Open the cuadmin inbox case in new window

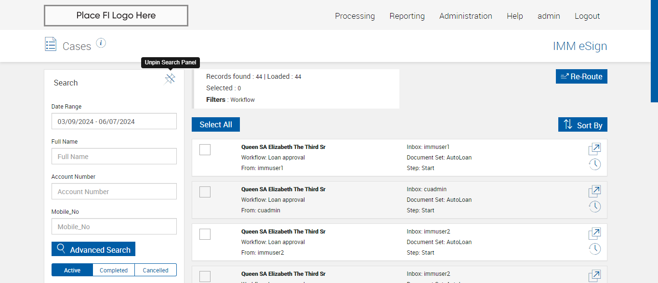[595, 191]
